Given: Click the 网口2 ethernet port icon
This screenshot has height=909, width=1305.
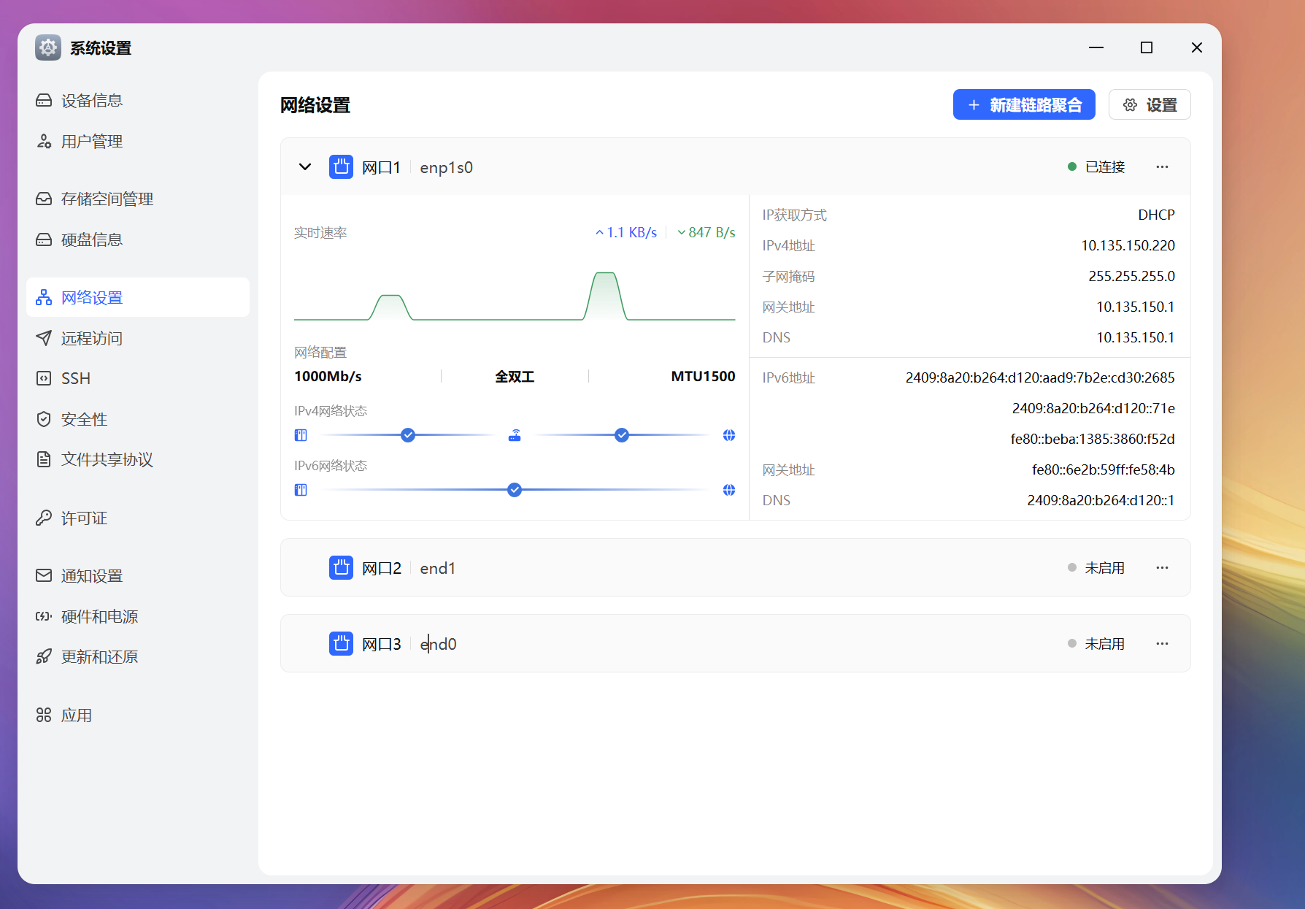Looking at the screenshot, I should (341, 567).
